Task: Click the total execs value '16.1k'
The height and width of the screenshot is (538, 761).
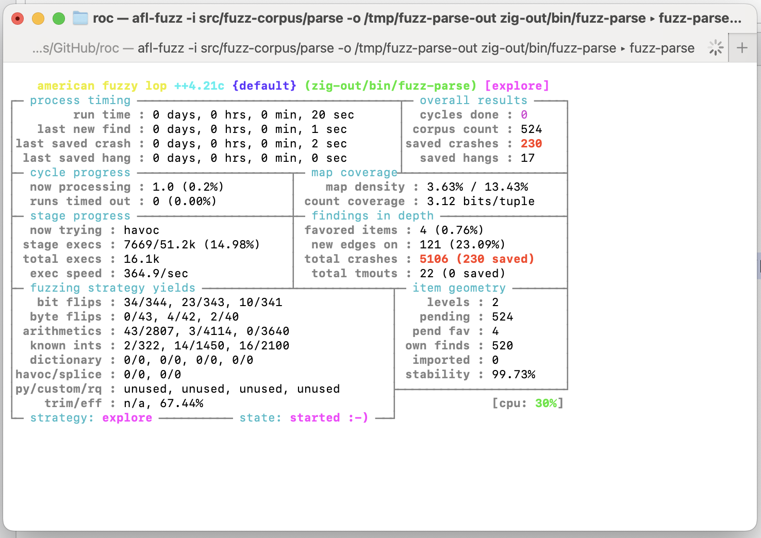Action: [x=142, y=259]
